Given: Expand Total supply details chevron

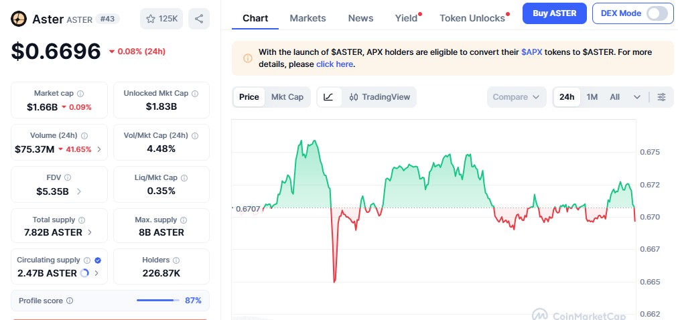Looking at the screenshot, I should pos(90,232).
